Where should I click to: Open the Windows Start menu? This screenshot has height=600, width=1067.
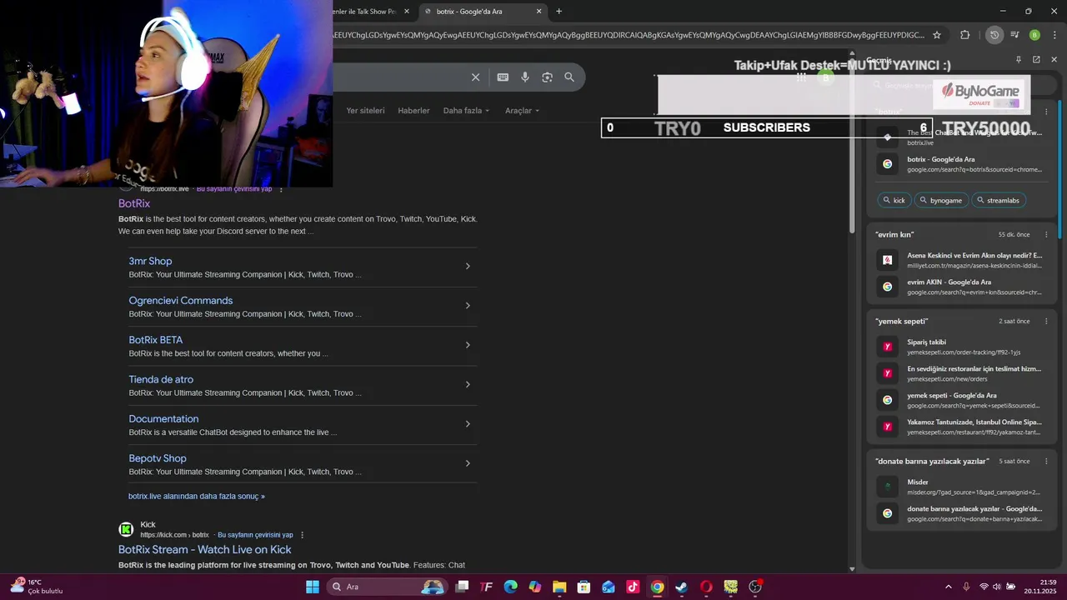(x=312, y=587)
